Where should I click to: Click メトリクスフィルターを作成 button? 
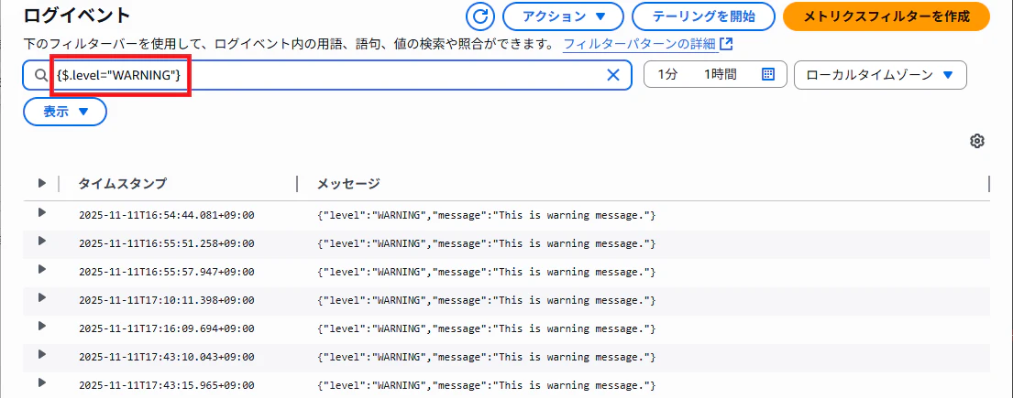(886, 16)
